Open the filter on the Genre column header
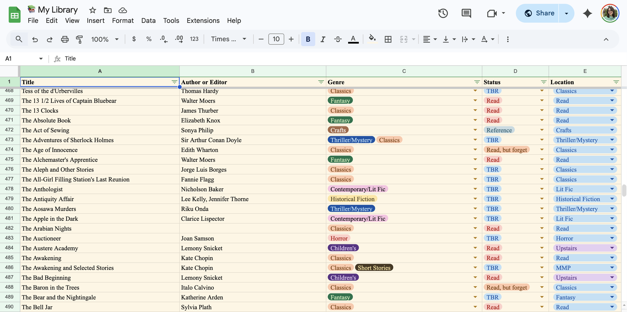The width and height of the screenshot is (627, 312). pos(476,82)
